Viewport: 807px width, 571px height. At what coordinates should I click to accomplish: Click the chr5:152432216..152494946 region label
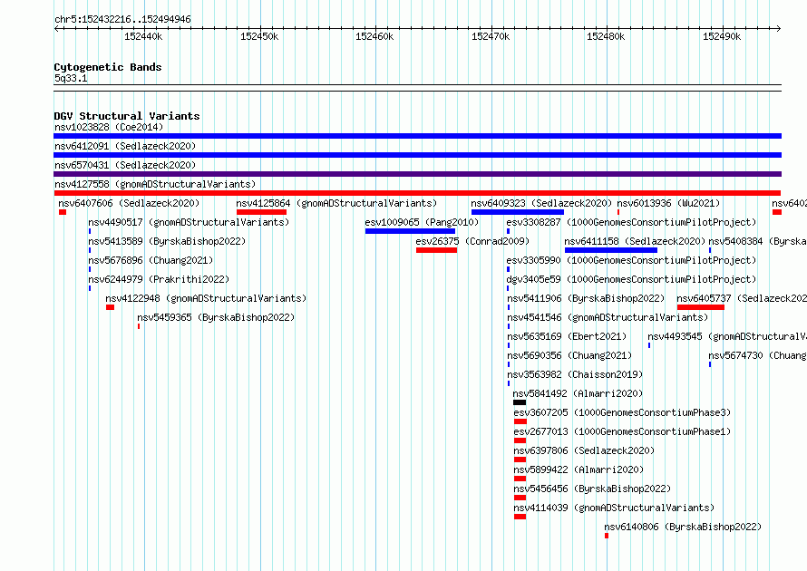tap(122, 20)
